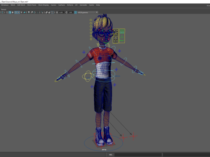The image size is (210, 157).
Task: Toggle Smooth Shade All in viewport toolbar
Action: 10,12
